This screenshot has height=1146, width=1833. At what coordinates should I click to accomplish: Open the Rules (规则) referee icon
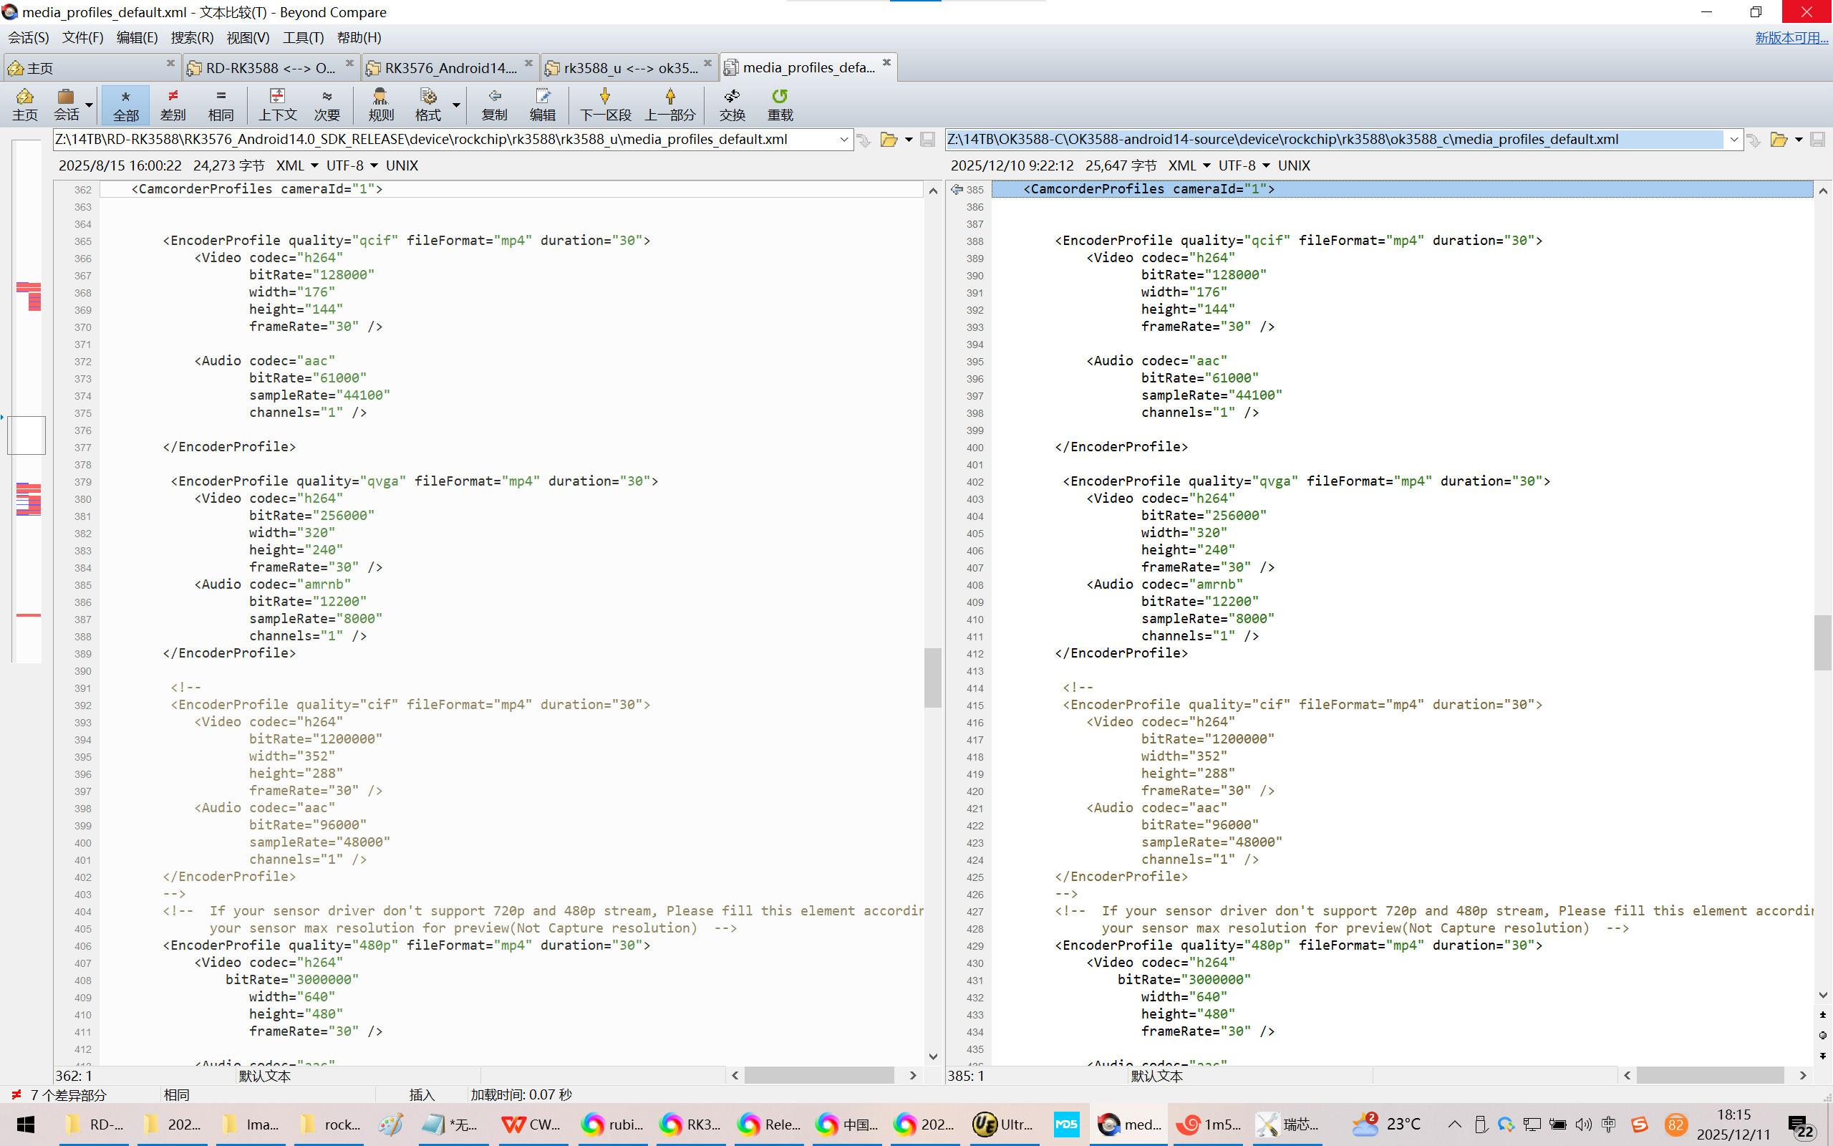[x=380, y=97]
